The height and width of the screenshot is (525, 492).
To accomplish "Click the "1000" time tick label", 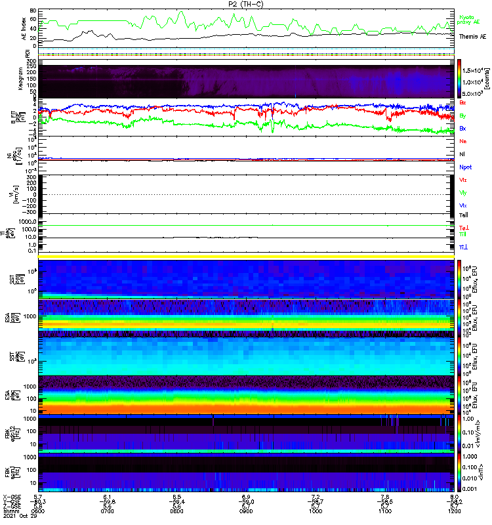I will click(x=316, y=511).
